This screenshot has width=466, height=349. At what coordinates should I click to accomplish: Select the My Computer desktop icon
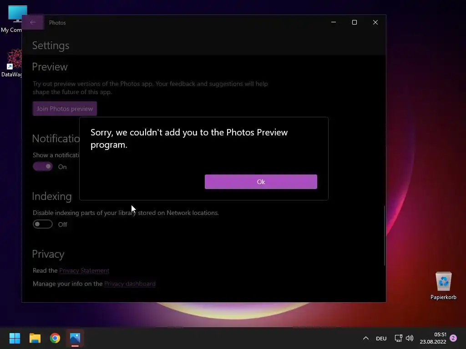coord(12,19)
